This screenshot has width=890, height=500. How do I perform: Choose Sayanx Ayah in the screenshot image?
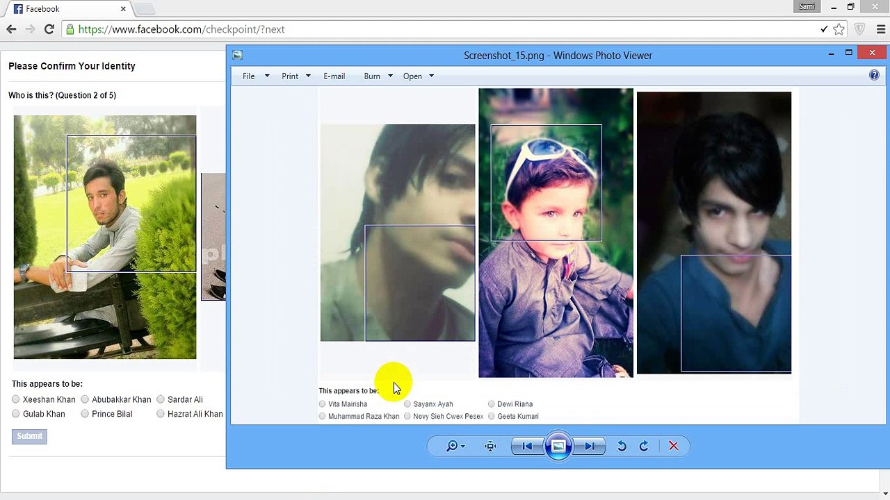[x=407, y=403]
